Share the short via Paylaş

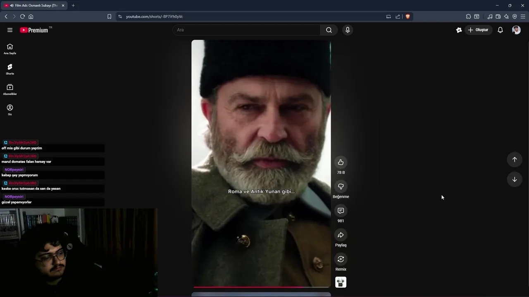(x=341, y=235)
